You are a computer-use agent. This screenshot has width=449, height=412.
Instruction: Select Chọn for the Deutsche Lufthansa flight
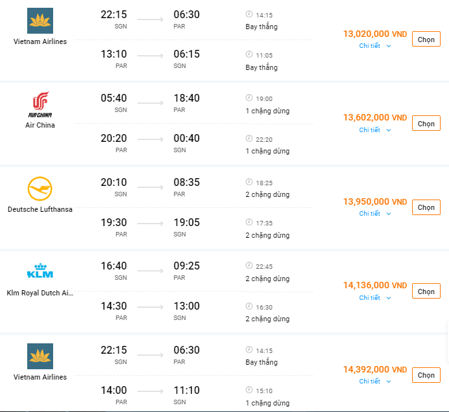[x=426, y=207]
